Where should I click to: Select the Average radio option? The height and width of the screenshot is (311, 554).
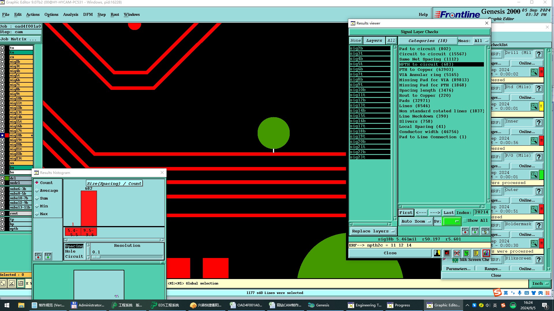click(x=37, y=191)
